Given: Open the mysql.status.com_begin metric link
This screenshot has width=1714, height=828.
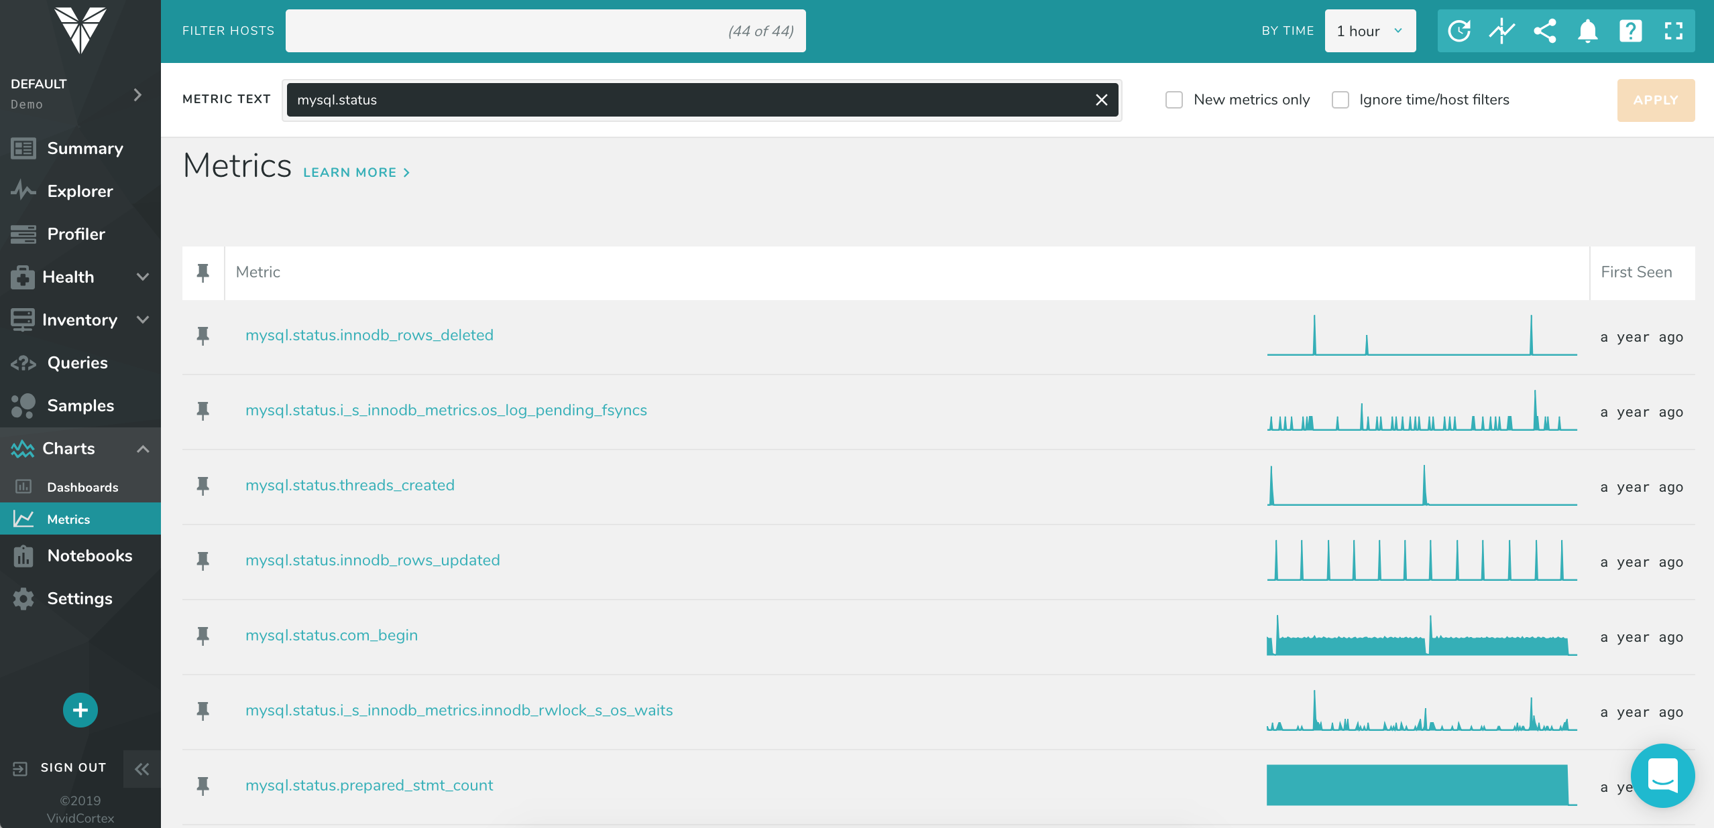Looking at the screenshot, I should click(331, 635).
